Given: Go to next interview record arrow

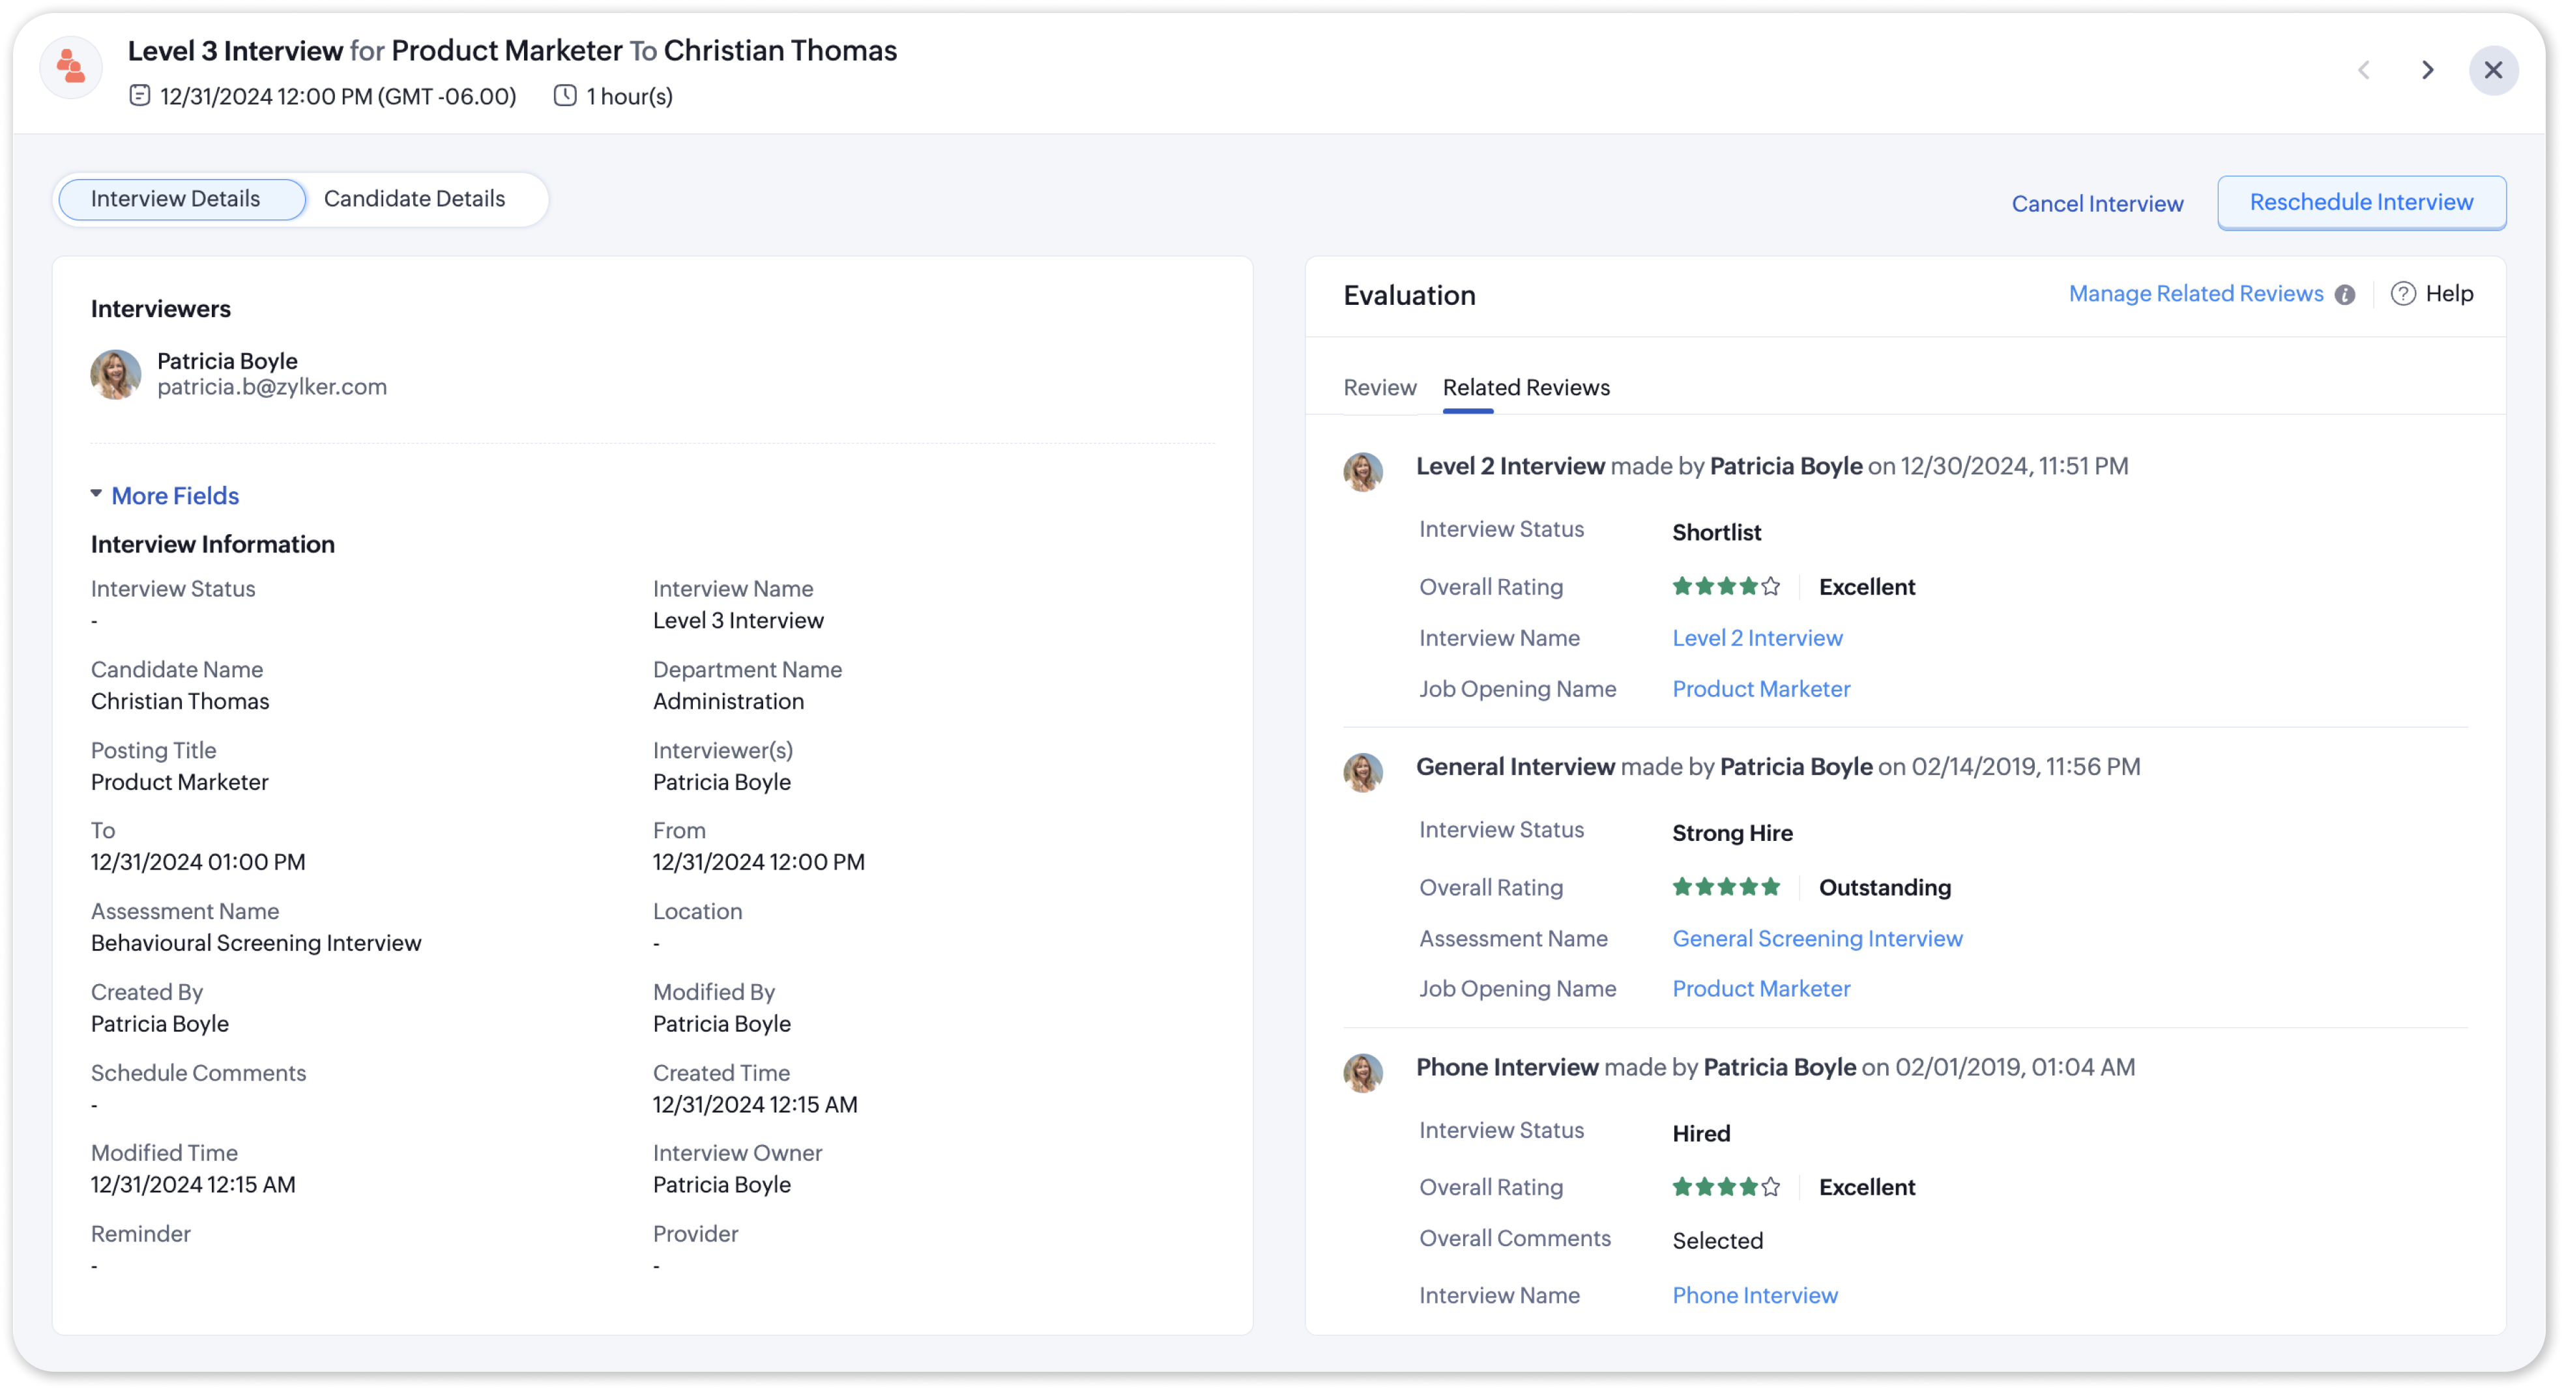Looking at the screenshot, I should pos(2428,70).
